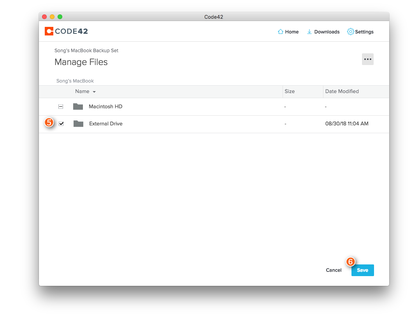The width and height of the screenshot is (411, 317).
Task: Open the three-dot more options menu
Action: pos(367,59)
